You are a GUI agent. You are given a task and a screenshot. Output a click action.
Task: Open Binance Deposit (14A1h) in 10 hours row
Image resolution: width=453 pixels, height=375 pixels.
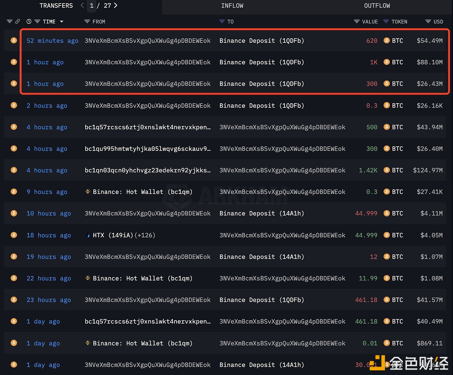262,213
